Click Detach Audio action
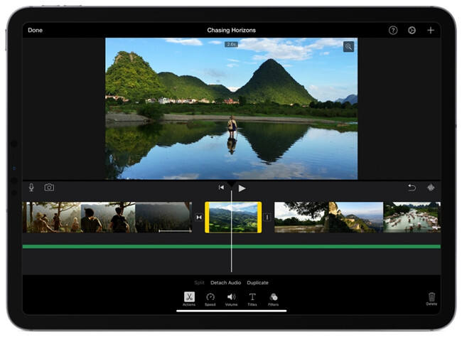 pos(225,283)
